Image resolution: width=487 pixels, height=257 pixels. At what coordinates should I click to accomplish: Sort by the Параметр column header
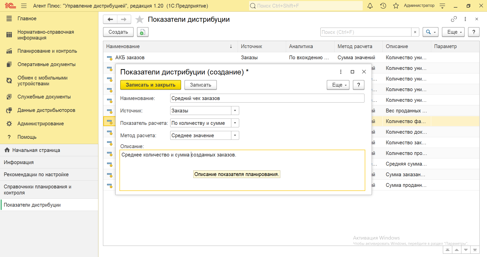(x=455, y=46)
